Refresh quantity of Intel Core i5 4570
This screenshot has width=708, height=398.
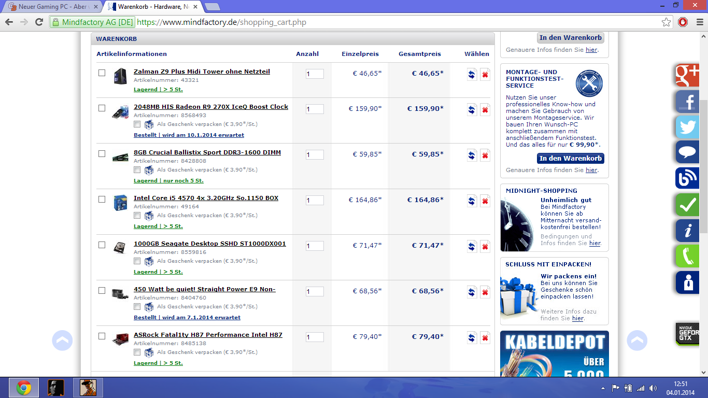pos(472,201)
